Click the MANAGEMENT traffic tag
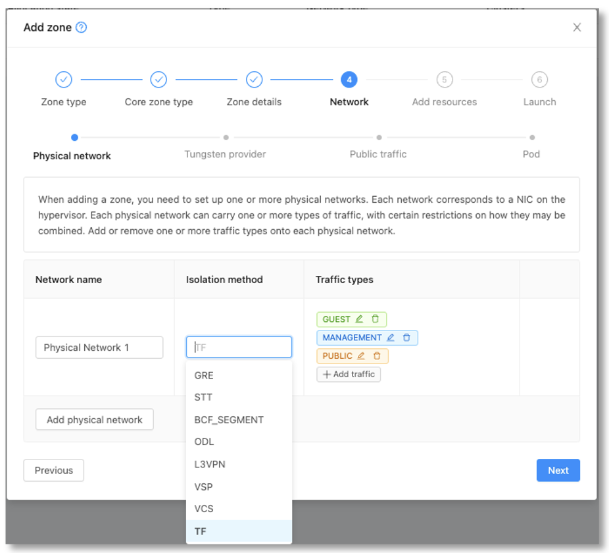Image resolution: width=609 pixels, height=553 pixels. point(367,337)
